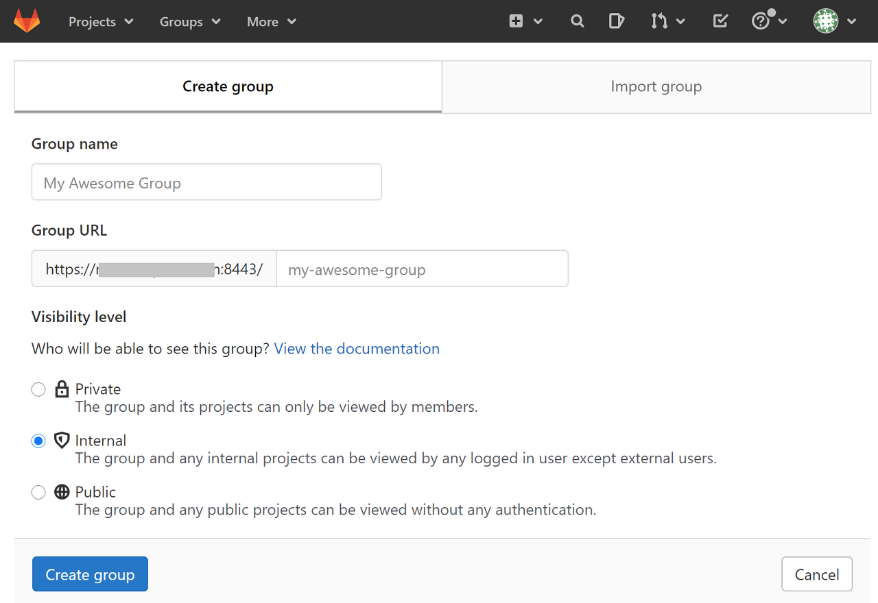Select the Private visibility level
The width and height of the screenshot is (878, 603).
point(38,389)
